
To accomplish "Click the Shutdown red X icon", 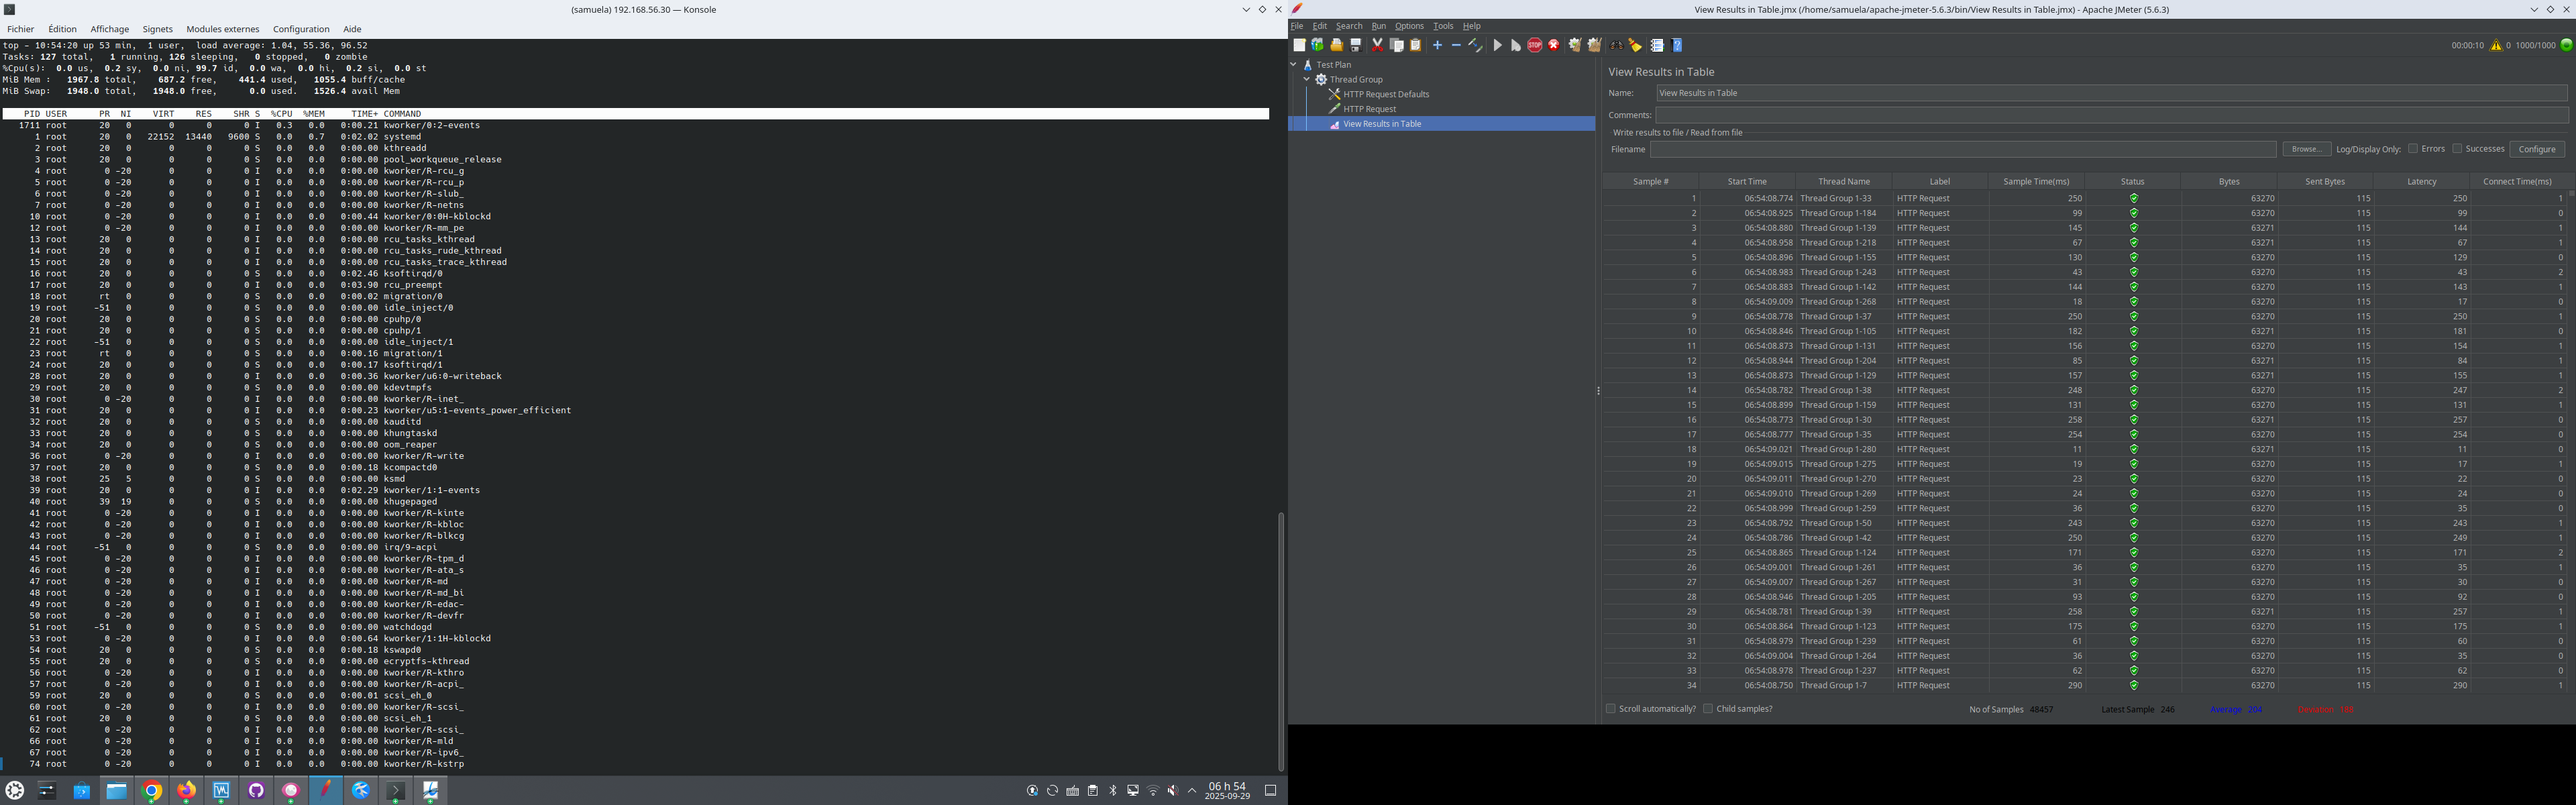I will 1554,45.
